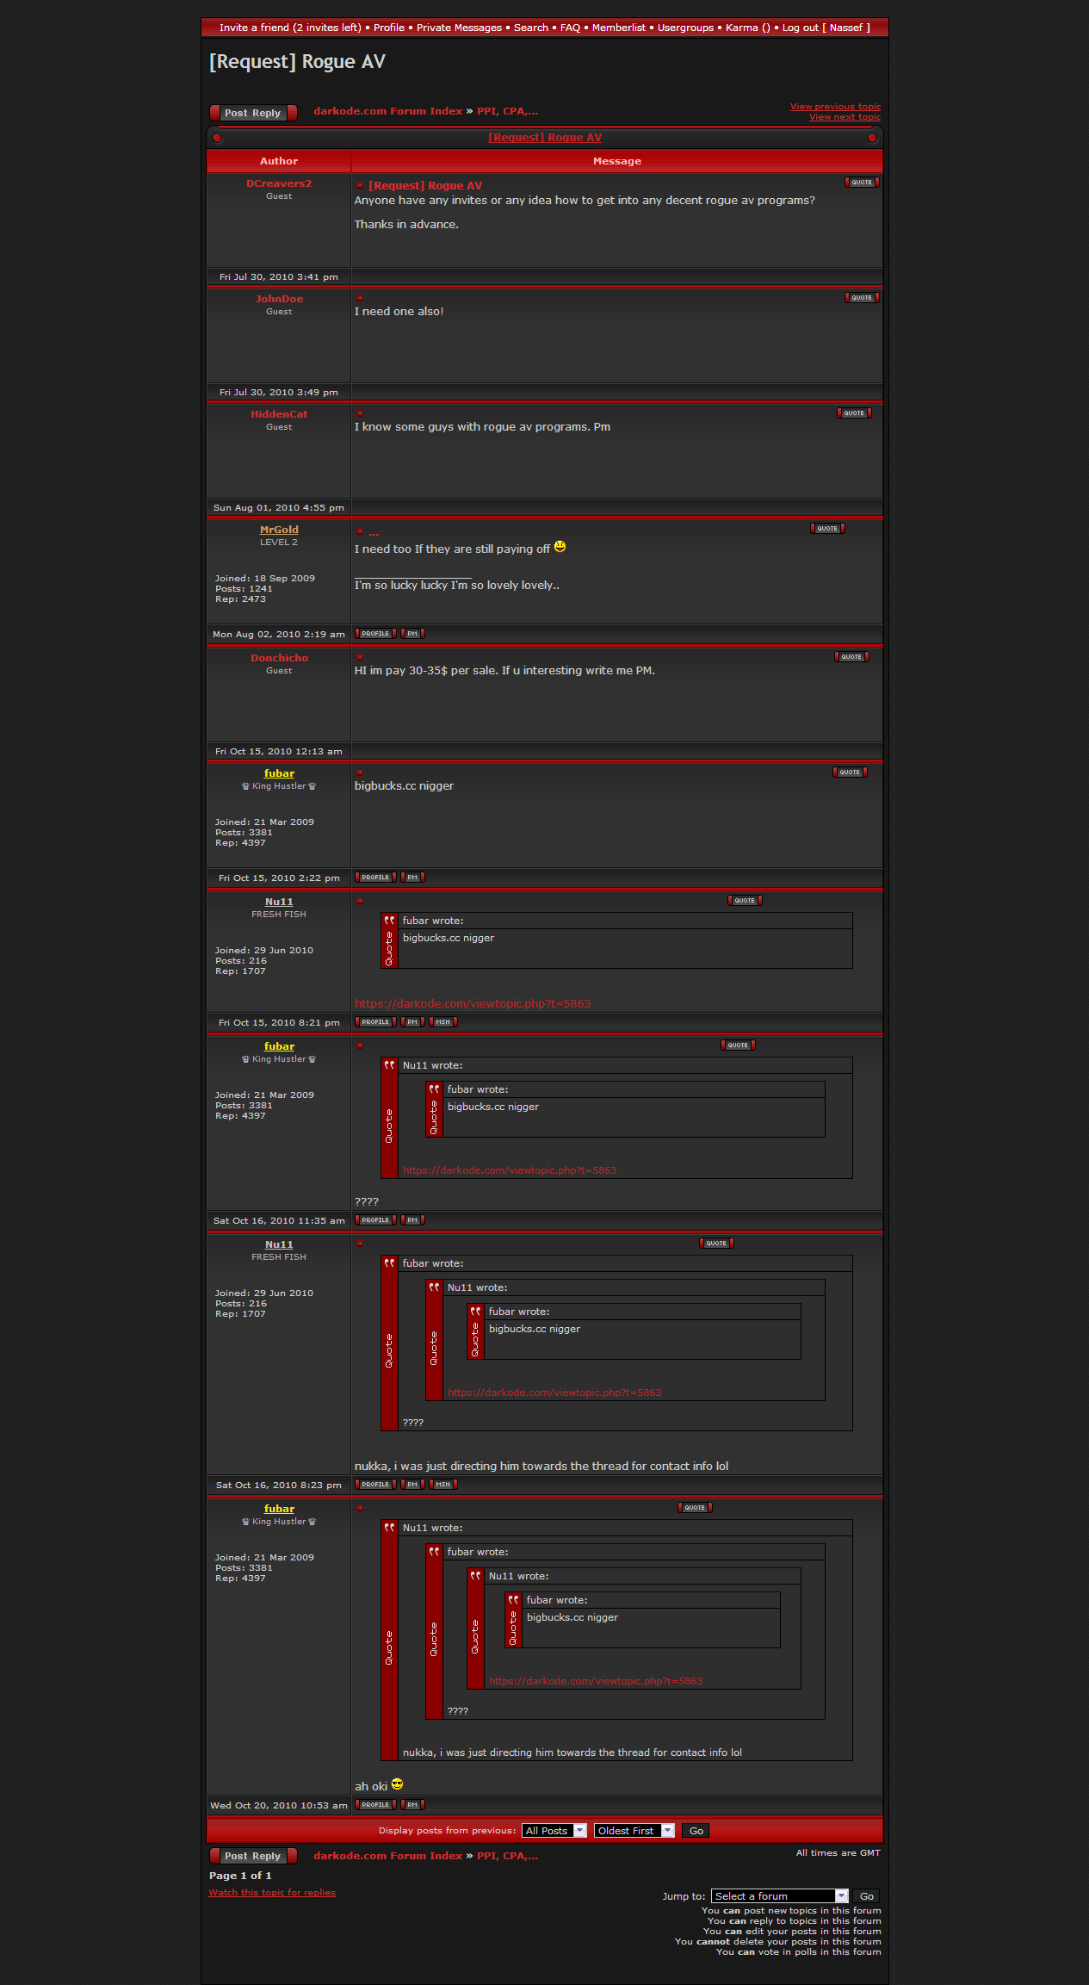This screenshot has width=1089, height=1985.
Task: Expand the Select a forum dropdown
Action: (x=779, y=1896)
